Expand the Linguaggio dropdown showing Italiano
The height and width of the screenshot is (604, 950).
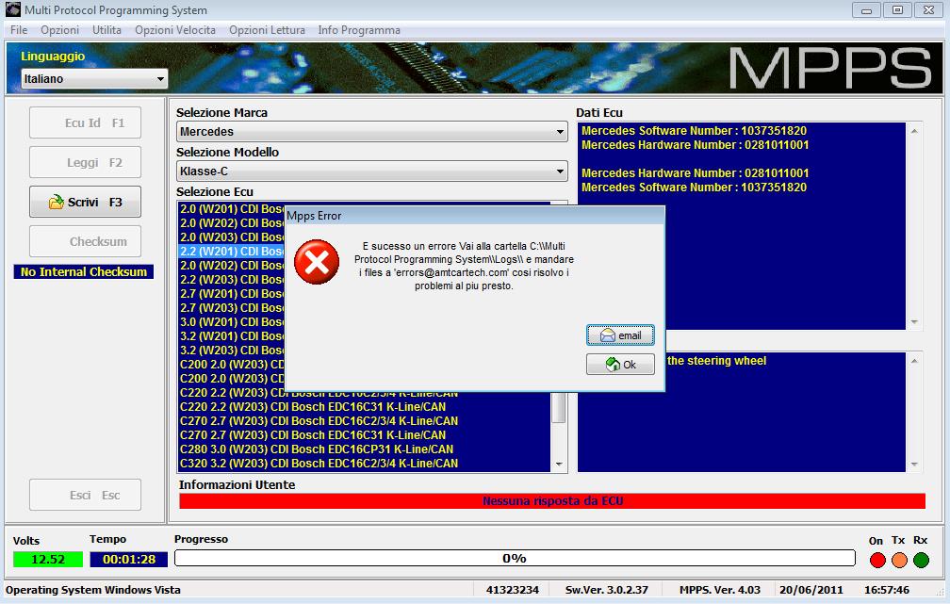[x=94, y=79]
